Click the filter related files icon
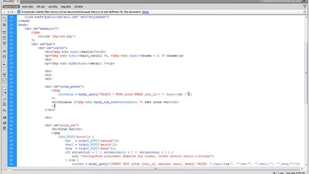 point(305,6)
